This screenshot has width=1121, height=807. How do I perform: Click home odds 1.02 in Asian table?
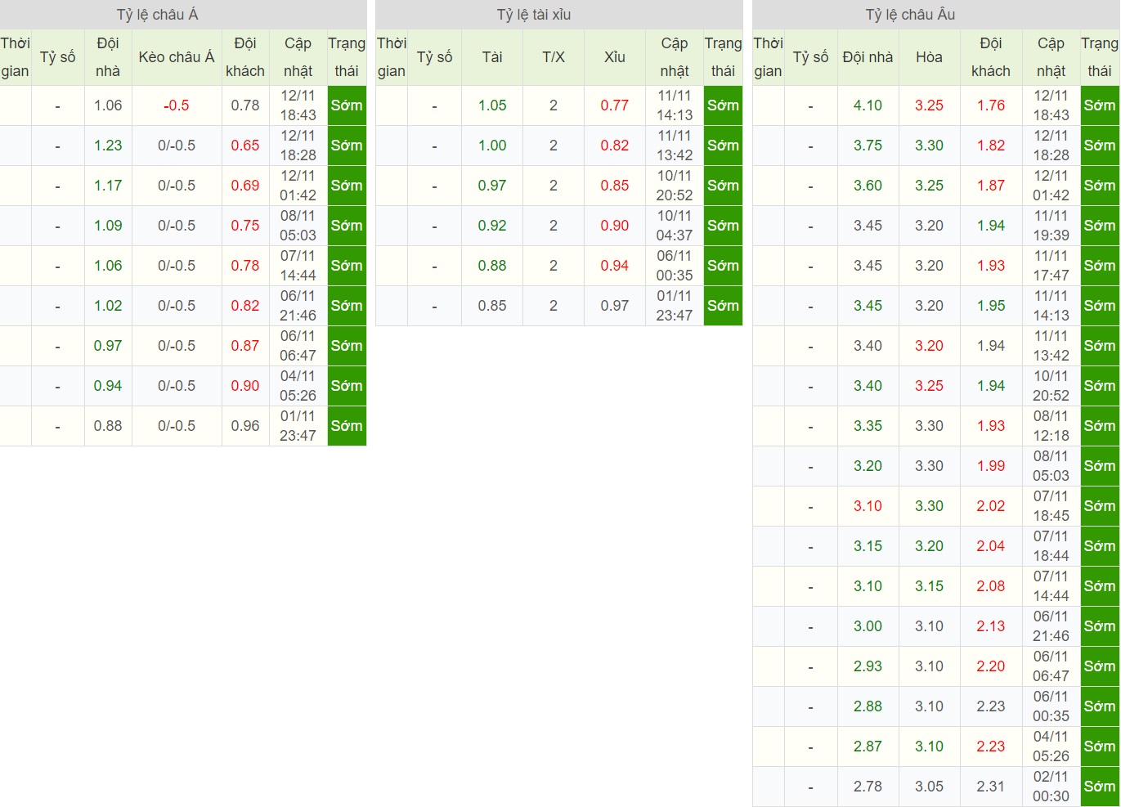(108, 306)
